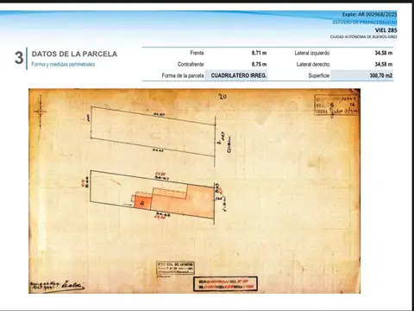Select the Lateral izquierdo value 34,58 m
Screen dimensions: 414x311
(x=384, y=53)
